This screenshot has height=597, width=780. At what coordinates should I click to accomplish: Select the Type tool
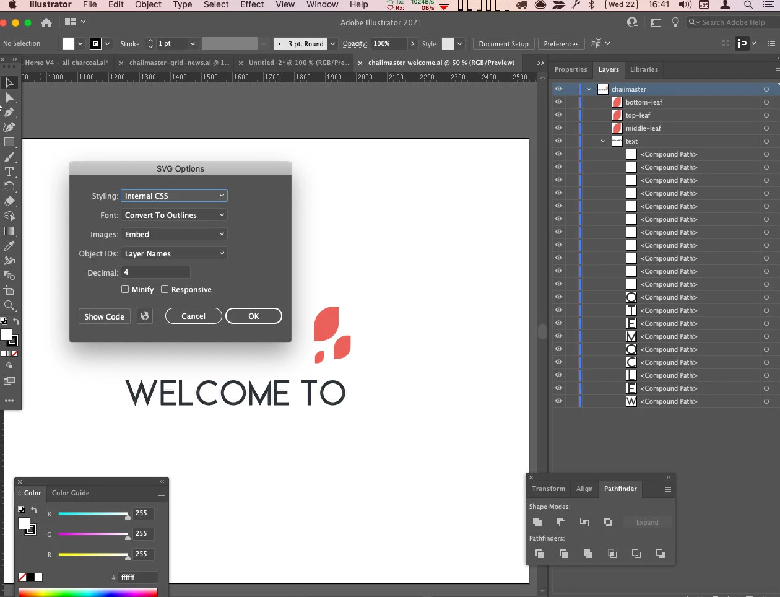(9, 172)
